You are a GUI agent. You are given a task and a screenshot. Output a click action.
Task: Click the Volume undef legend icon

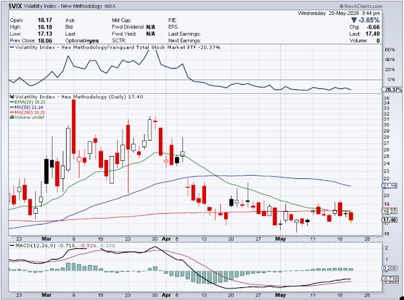pyautogui.click(x=11, y=117)
